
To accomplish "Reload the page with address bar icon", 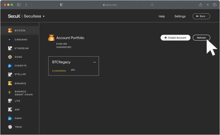I will tap(152, 5).
